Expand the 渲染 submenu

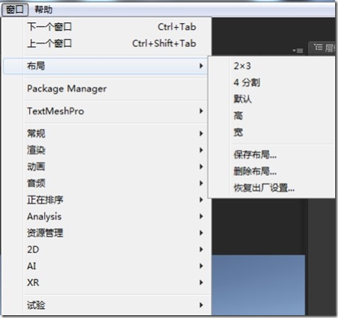click(106, 150)
